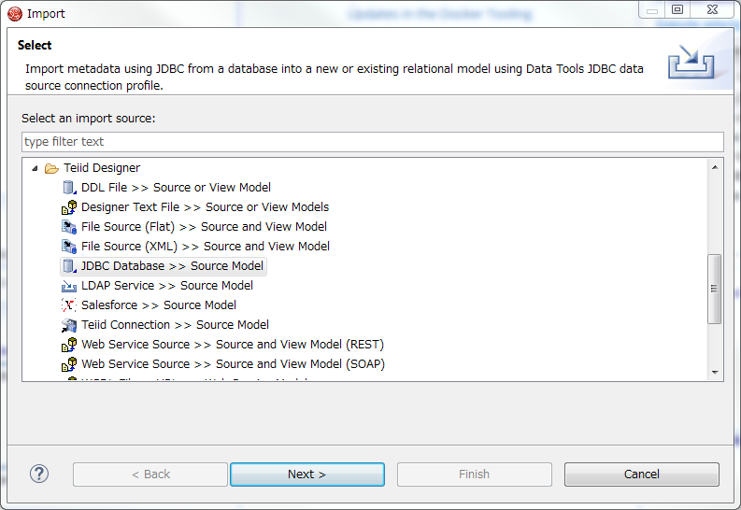Viewport: 741px width, 510px height.
Task: Click the Designer Text File icon
Action: click(x=69, y=207)
